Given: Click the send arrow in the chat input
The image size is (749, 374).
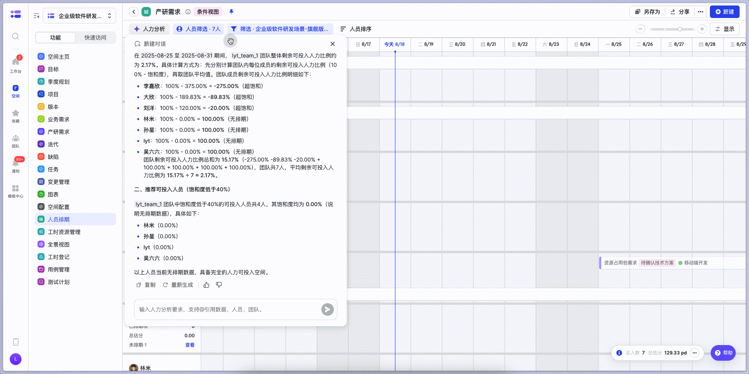Looking at the screenshot, I should click(327, 309).
